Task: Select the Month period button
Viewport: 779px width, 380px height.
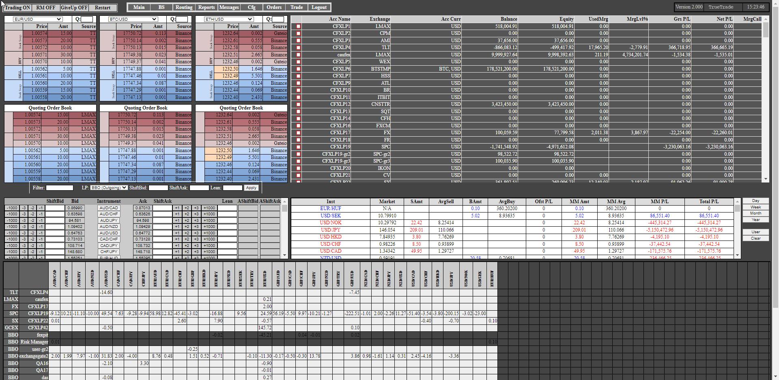Action: pyautogui.click(x=756, y=213)
